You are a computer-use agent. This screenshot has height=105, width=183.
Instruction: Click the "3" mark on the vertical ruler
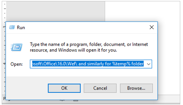(x=4, y=27)
